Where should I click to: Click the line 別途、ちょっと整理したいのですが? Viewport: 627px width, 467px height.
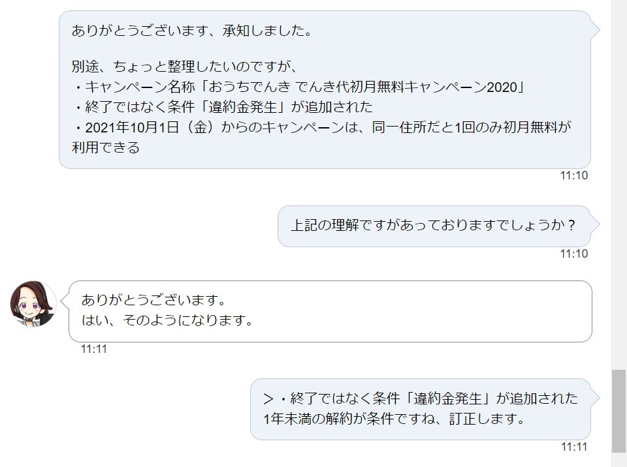click(x=184, y=67)
